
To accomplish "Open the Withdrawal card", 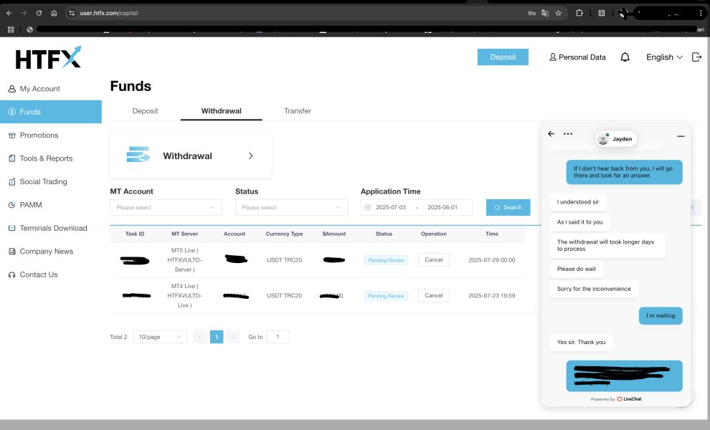I will pyautogui.click(x=191, y=156).
